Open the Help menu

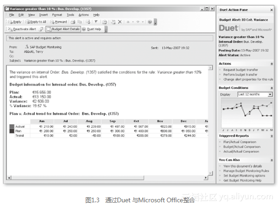click(96, 15)
